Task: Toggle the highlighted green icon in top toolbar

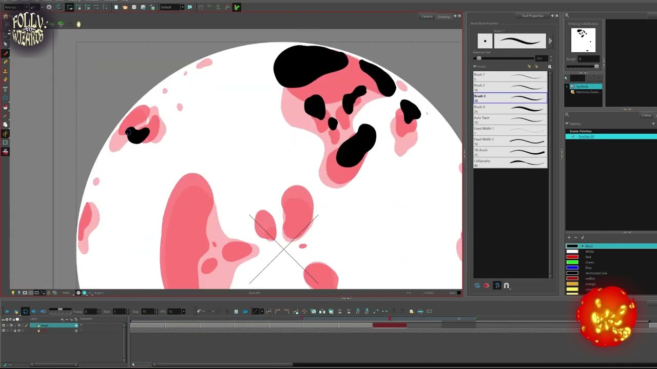Action: [237, 7]
